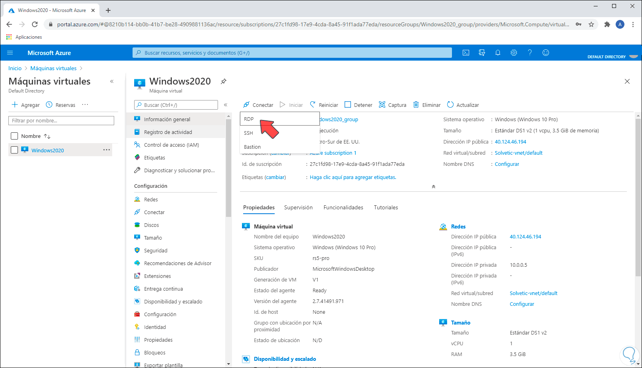Open Tamaño in the sidebar menu

pos(176,238)
